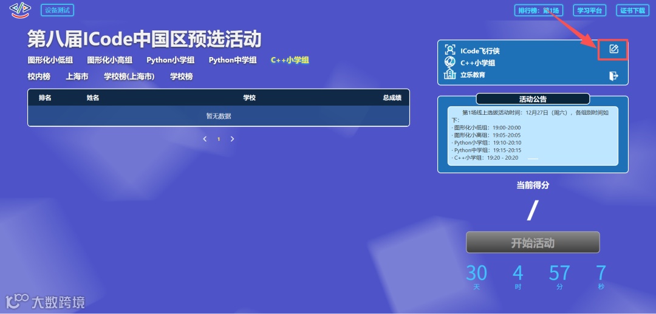Click the 当前得分 label
This screenshot has width=656, height=314.
(x=533, y=185)
